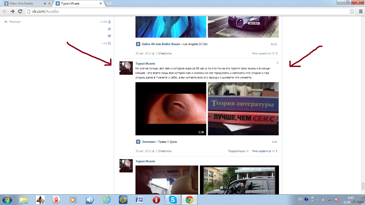
Task: Bookmark page with the star icon
Action: coord(352,11)
